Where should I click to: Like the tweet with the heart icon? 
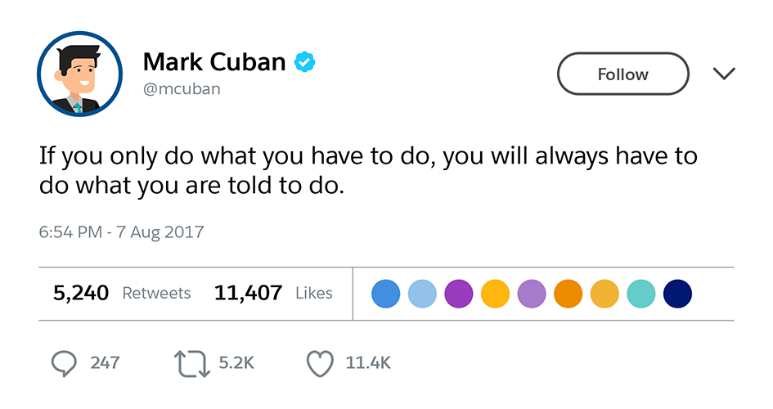pyautogui.click(x=321, y=362)
